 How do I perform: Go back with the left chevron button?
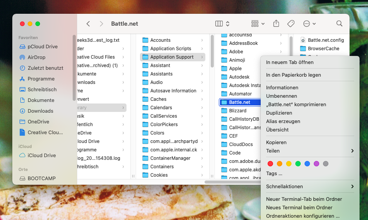click(88, 24)
